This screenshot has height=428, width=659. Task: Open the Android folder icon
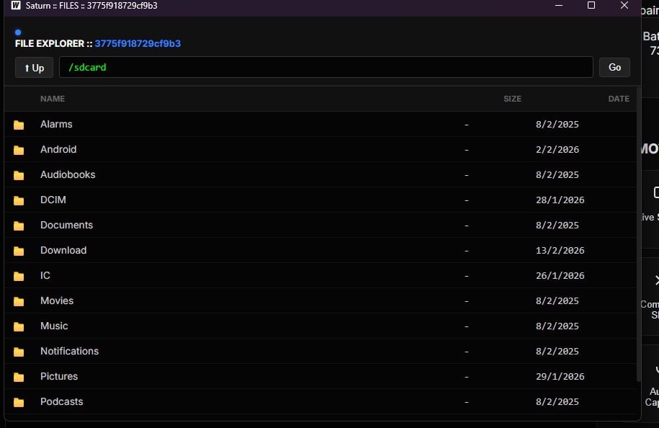click(19, 150)
